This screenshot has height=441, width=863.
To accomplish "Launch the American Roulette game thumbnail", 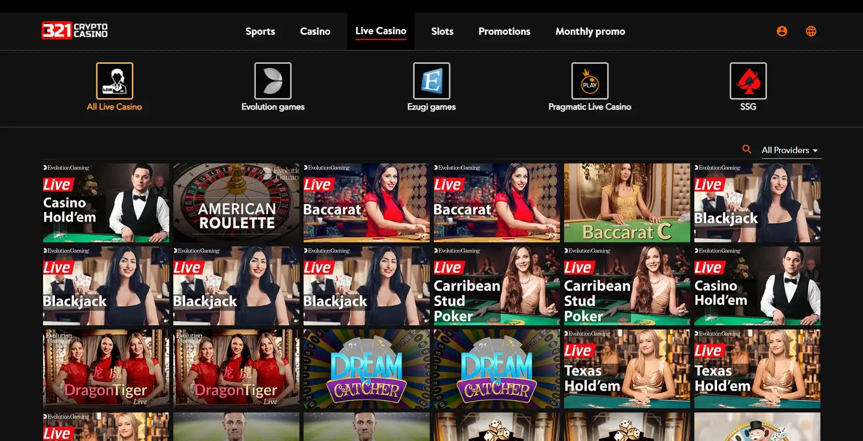I will [236, 203].
